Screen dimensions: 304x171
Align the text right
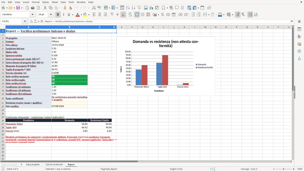[x=105, y=15]
